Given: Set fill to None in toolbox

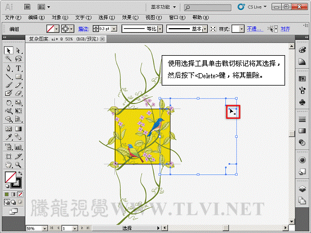Looking at the screenshot, I should (20, 194).
